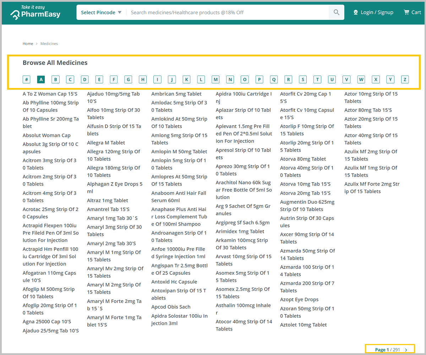The width and height of the screenshot is (426, 355).
Task: Select letter M filter
Action: pyautogui.click(x=215, y=79)
